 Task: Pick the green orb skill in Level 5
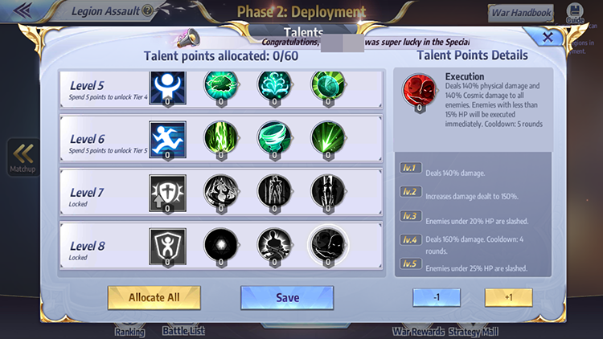[x=328, y=85]
